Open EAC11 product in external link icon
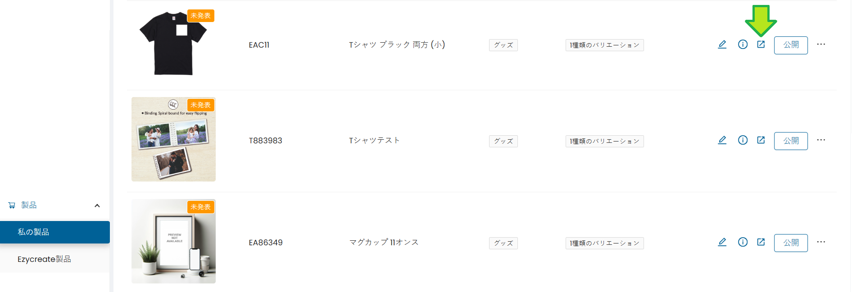The image size is (852, 292). (x=761, y=44)
